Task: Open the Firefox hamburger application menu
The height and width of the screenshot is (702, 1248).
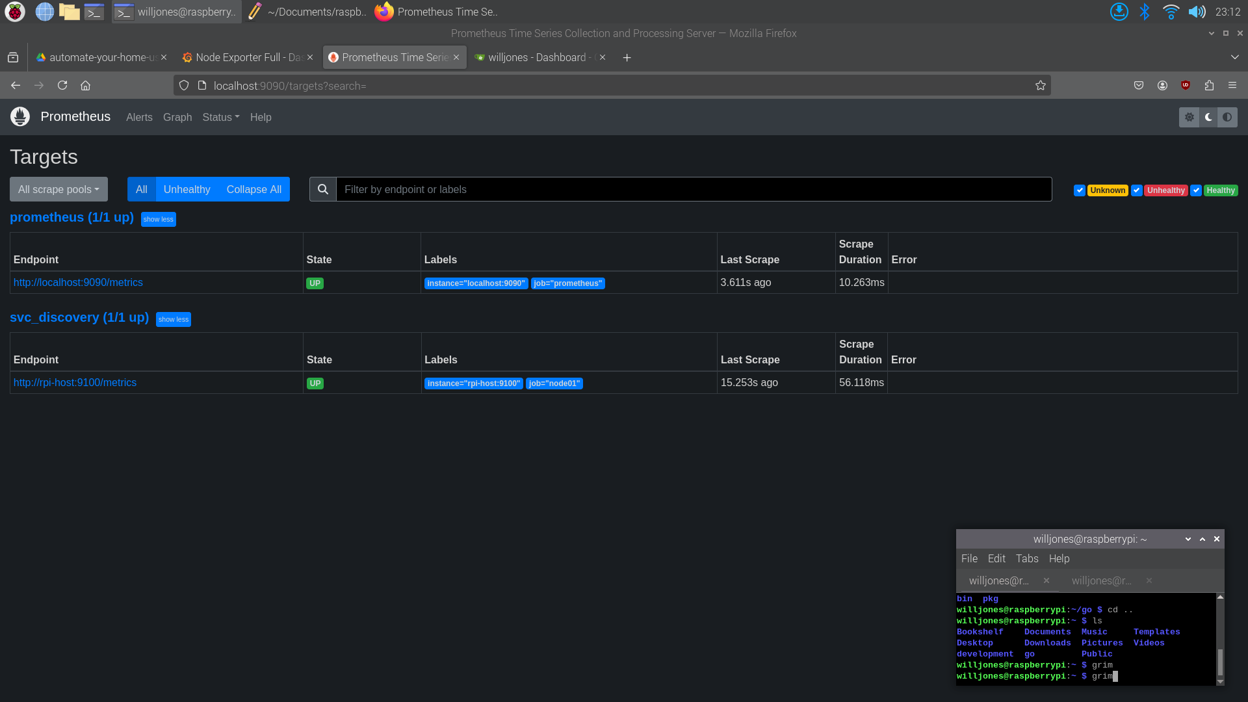Action: pos(1232,85)
